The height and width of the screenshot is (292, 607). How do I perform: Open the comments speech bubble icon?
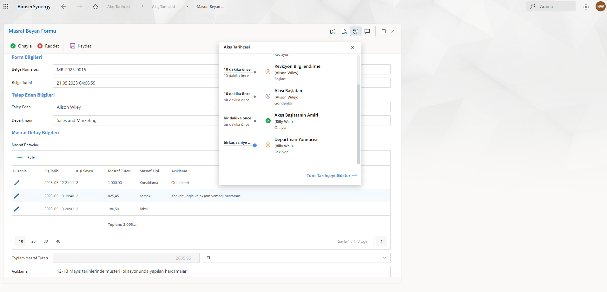pyautogui.click(x=367, y=31)
